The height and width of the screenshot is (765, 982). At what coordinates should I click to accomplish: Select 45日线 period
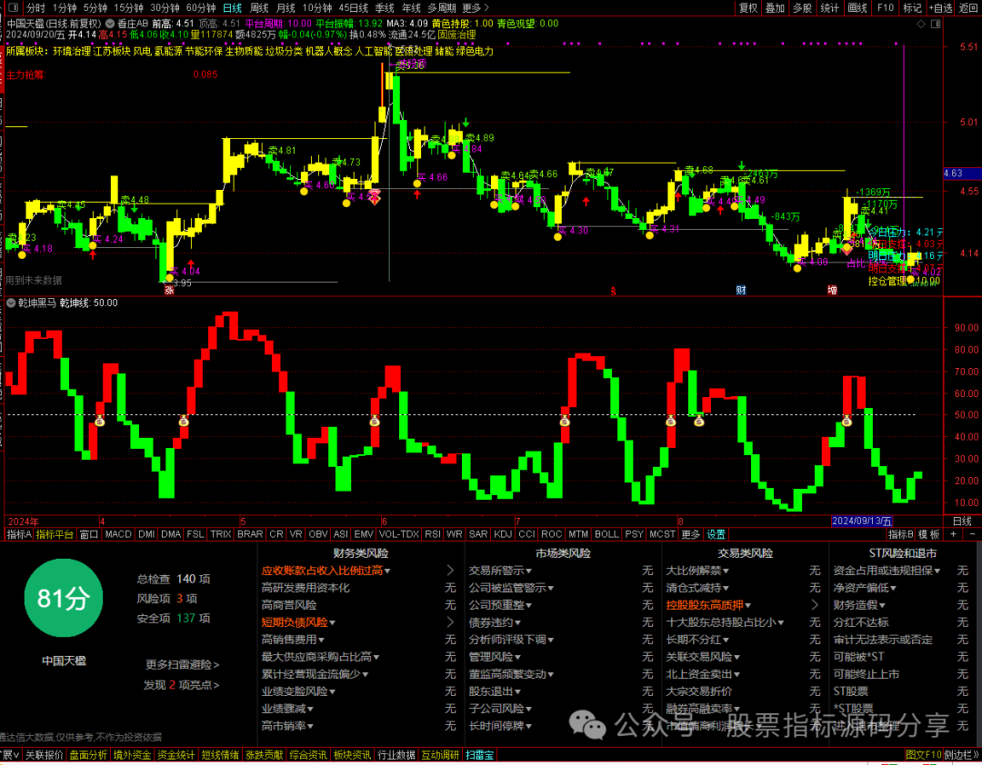coord(354,8)
